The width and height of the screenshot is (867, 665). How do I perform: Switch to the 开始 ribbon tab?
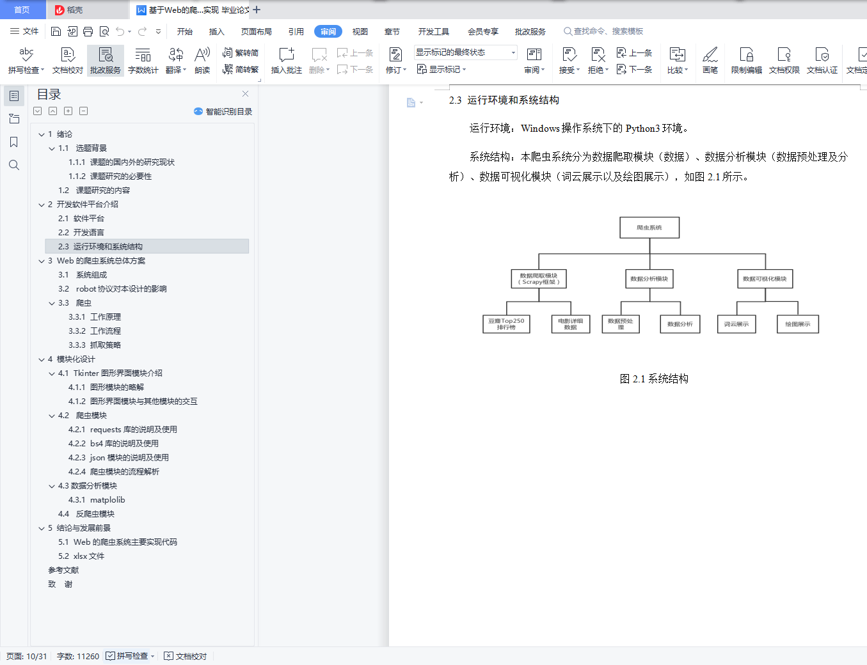[x=185, y=31]
